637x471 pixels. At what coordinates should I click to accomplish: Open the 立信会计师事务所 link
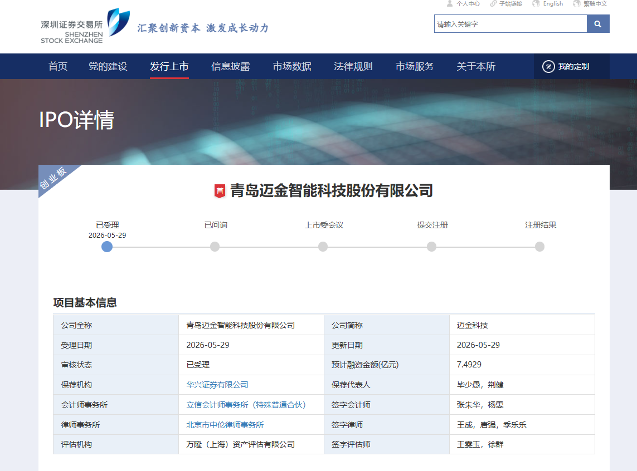point(246,405)
